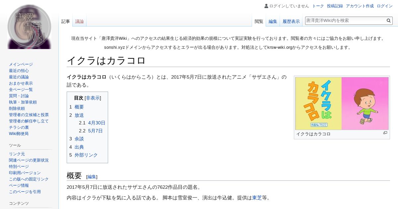Open 最近の議論 sidebar link
The height and width of the screenshot is (209, 398).
coord(19,77)
